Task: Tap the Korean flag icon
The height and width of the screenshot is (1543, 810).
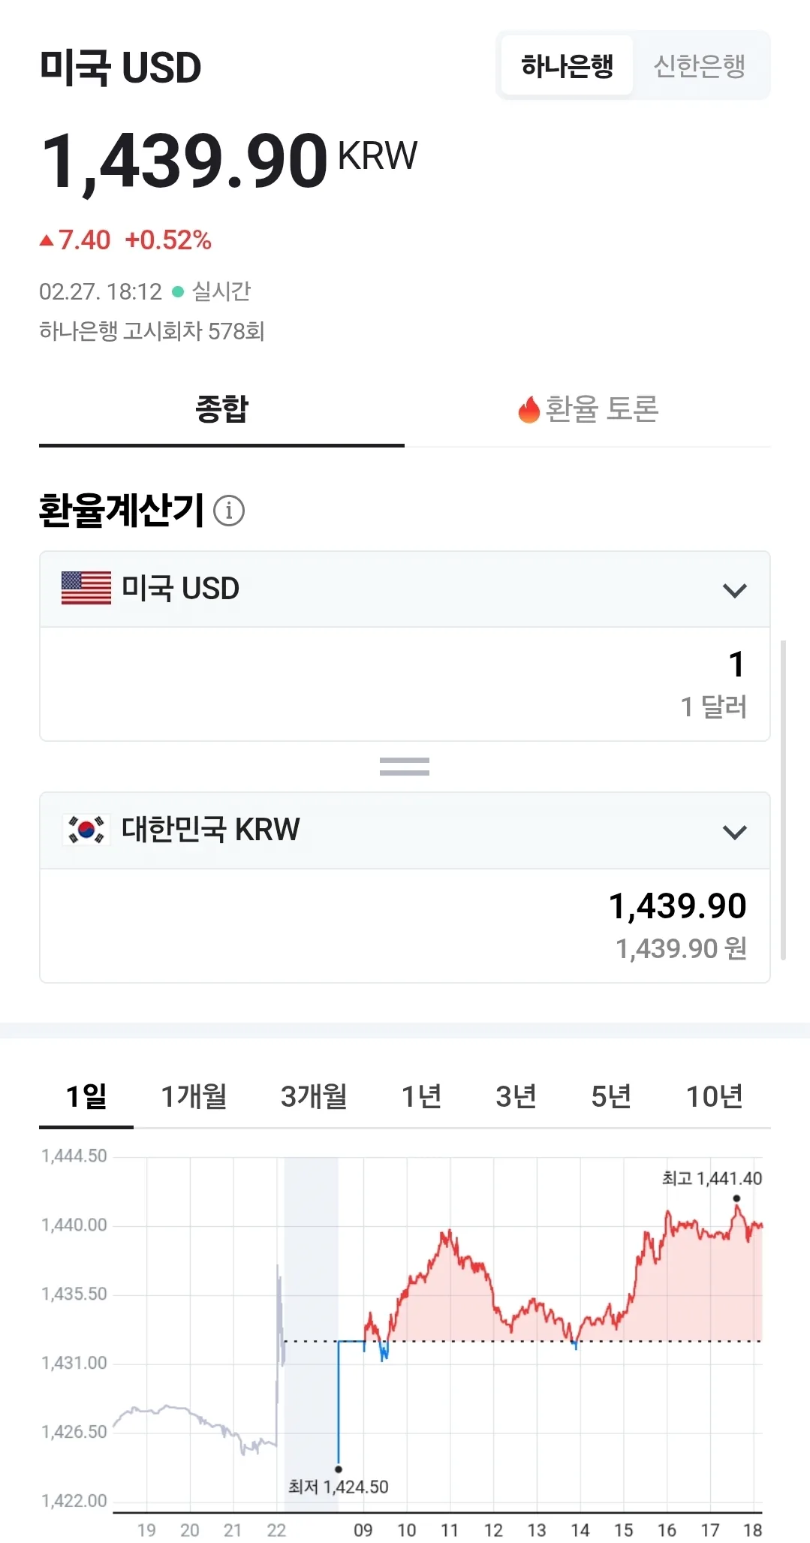Action: 86,830
